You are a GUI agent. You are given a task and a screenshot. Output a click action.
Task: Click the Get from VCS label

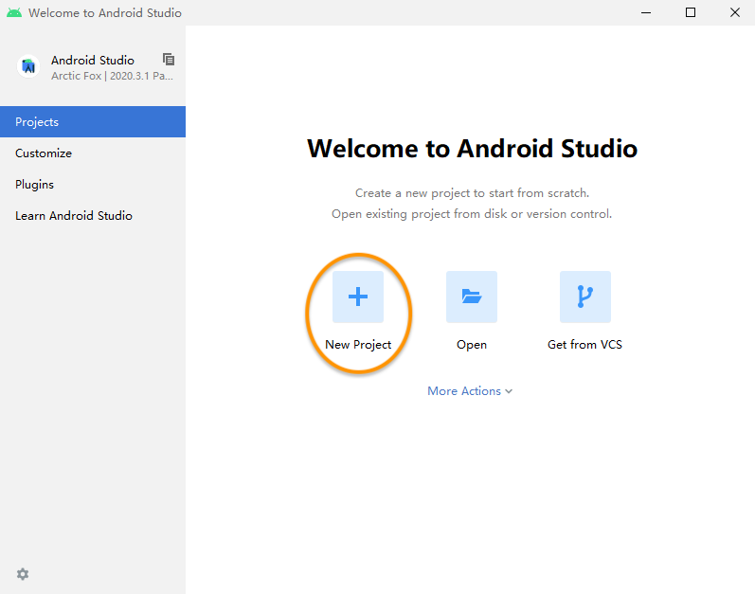(x=585, y=345)
